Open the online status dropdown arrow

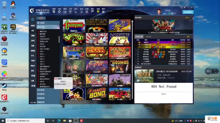[x=175, y=13]
